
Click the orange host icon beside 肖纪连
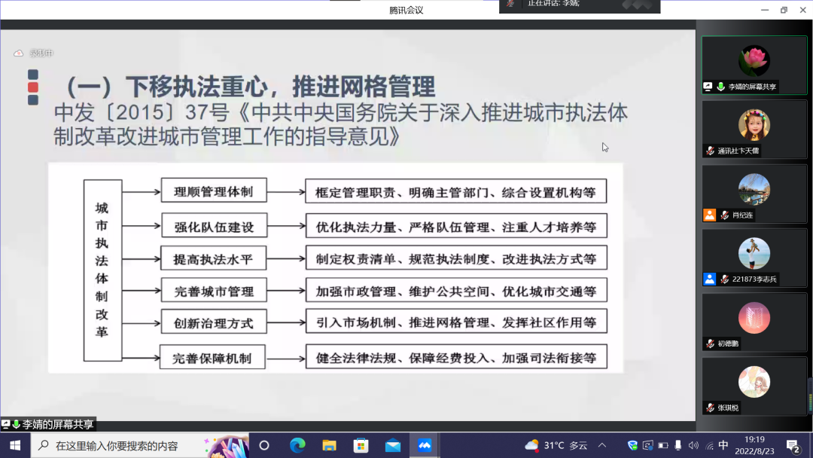(709, 215)
